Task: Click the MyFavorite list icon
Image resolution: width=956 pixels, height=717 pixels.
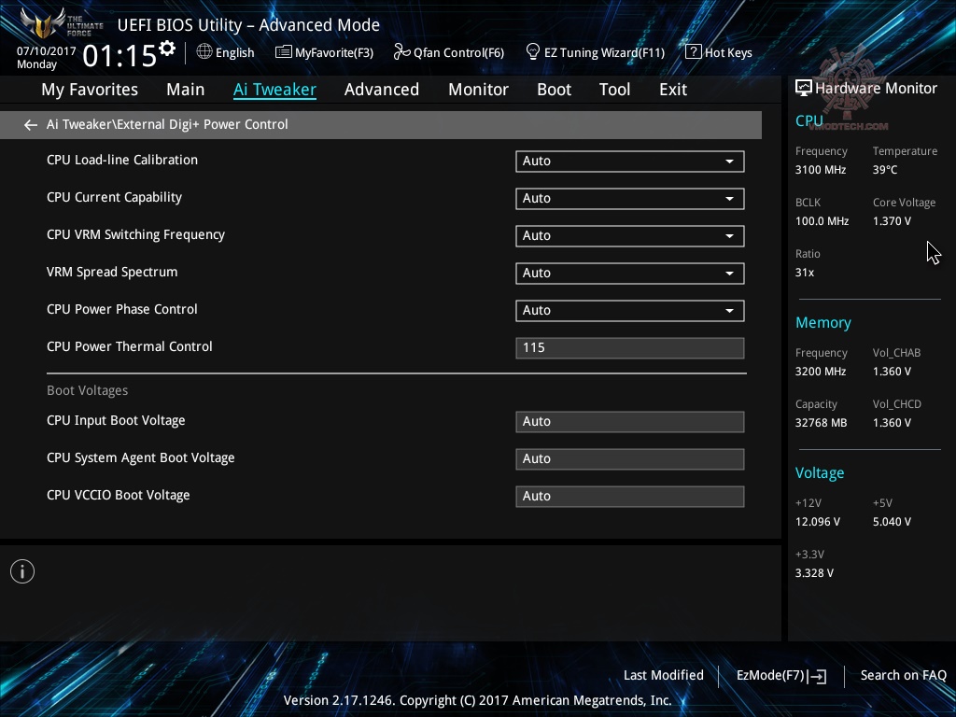Action: pyautogui.click(x=284, y=52)
